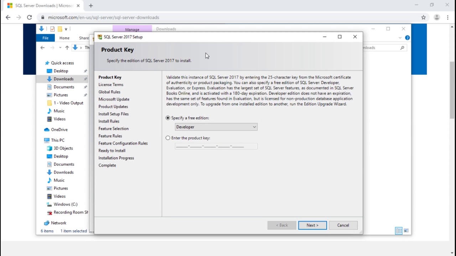Click 'Global Rules' in the setup steps
The image size is (456, 256).
109,92
